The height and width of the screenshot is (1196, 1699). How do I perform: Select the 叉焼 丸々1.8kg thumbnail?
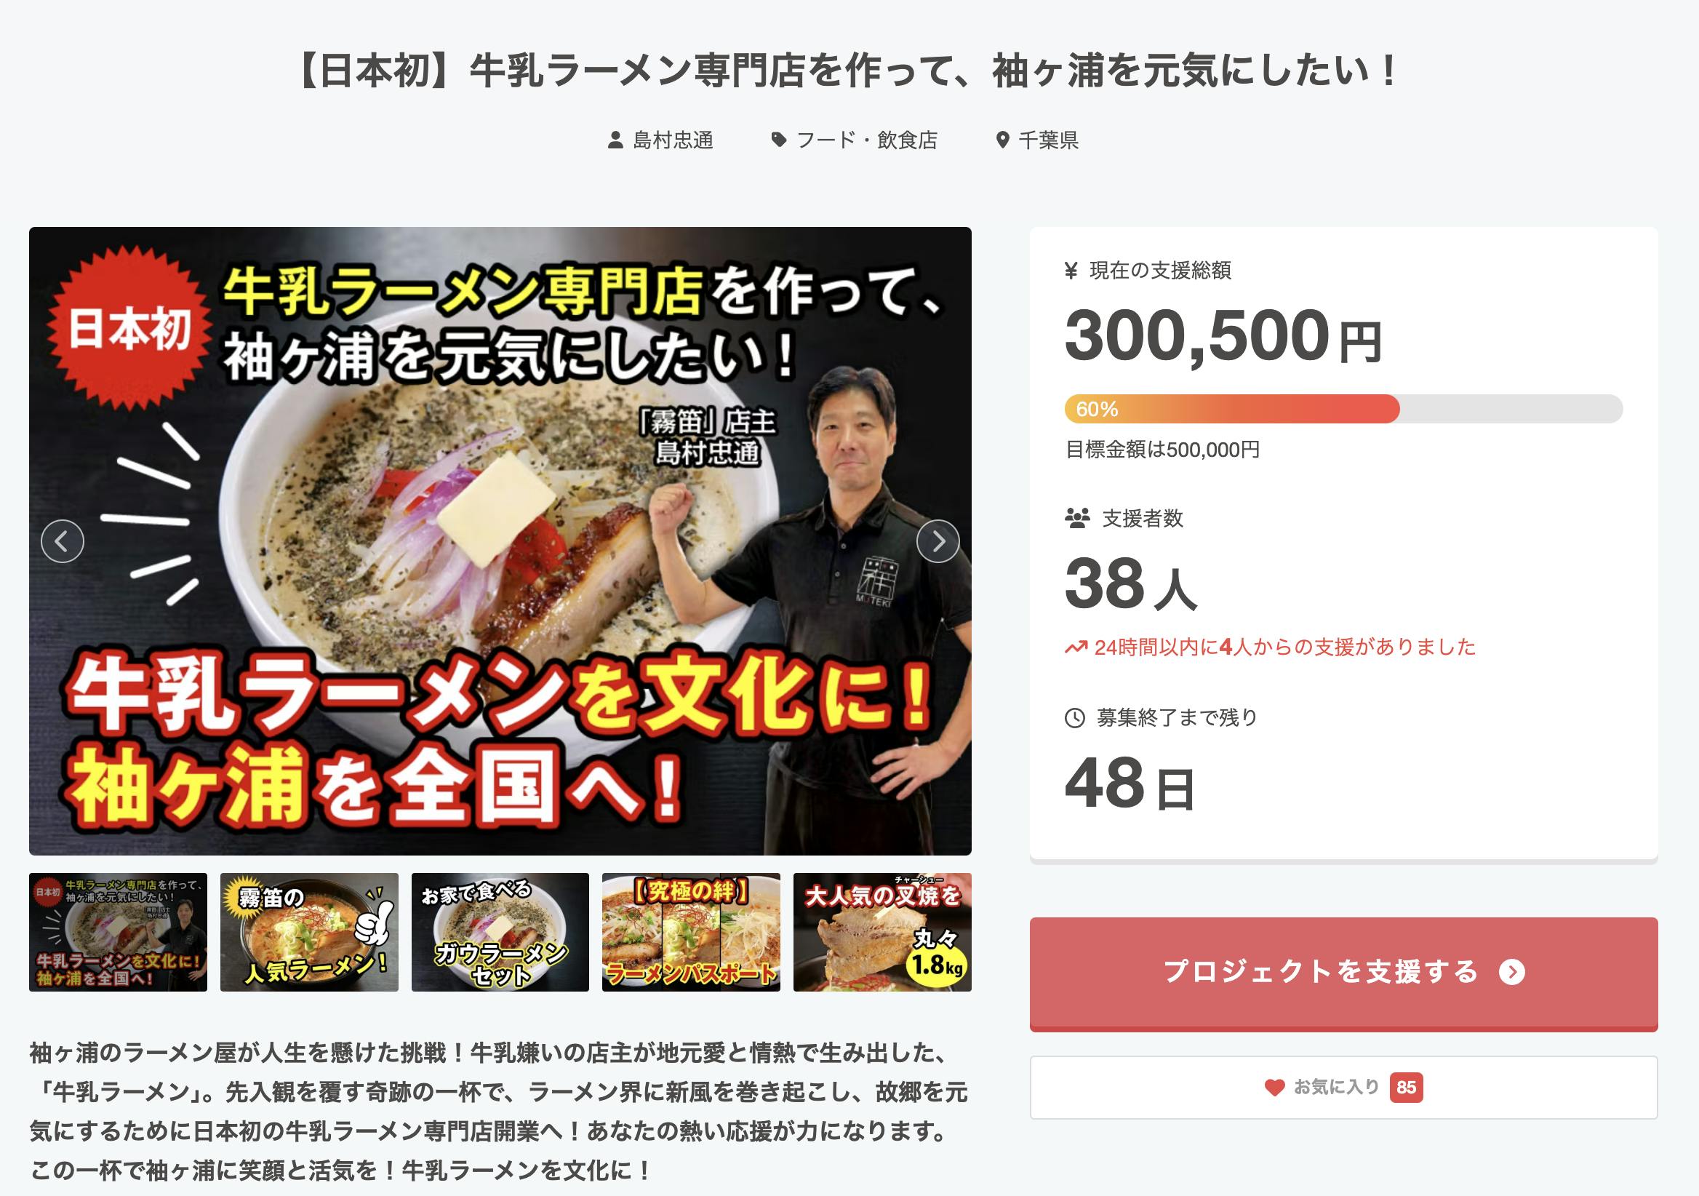882,932
